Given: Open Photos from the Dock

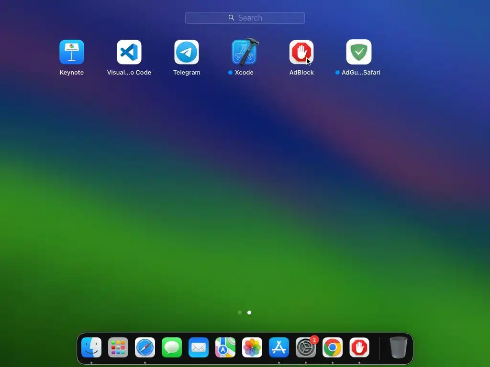Looking at the screenshot, I should pyautogui.click(x=252, y=347).
